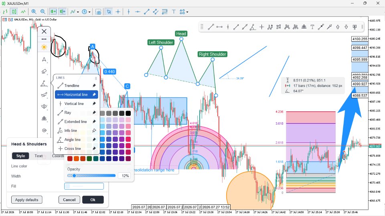Open the Lines tool group in sidebar
385x216 pixels.
point(44,84)
